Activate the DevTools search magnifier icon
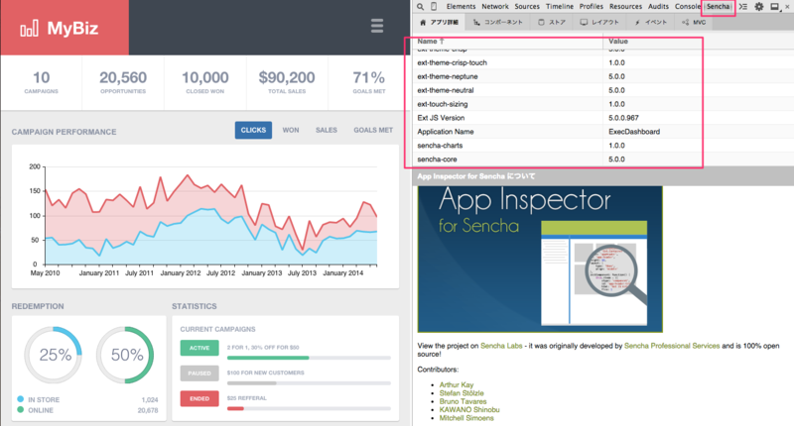This screenshot has height=426, width=794. (420, 7)
